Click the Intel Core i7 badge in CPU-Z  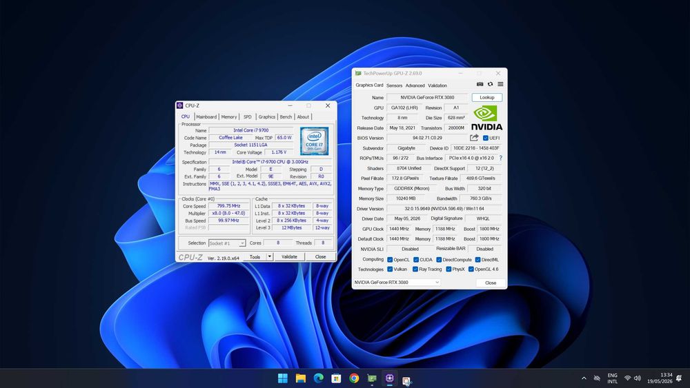[314, 141]
